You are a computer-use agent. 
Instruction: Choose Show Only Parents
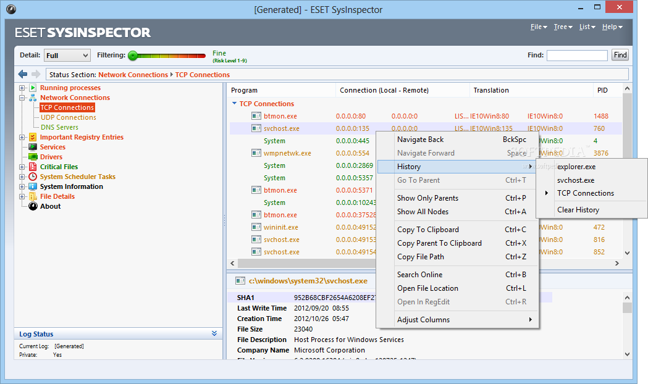tap(457, 198)
